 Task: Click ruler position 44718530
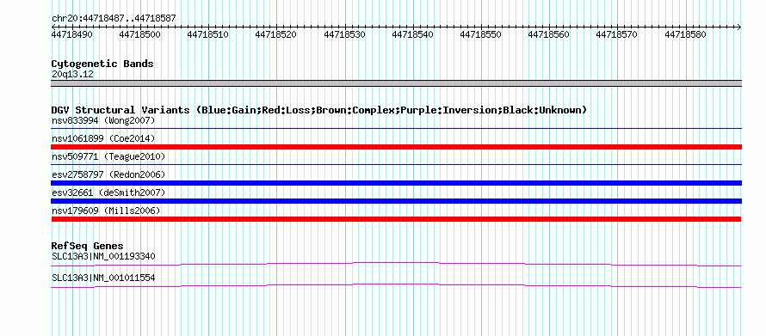[344, 34]
